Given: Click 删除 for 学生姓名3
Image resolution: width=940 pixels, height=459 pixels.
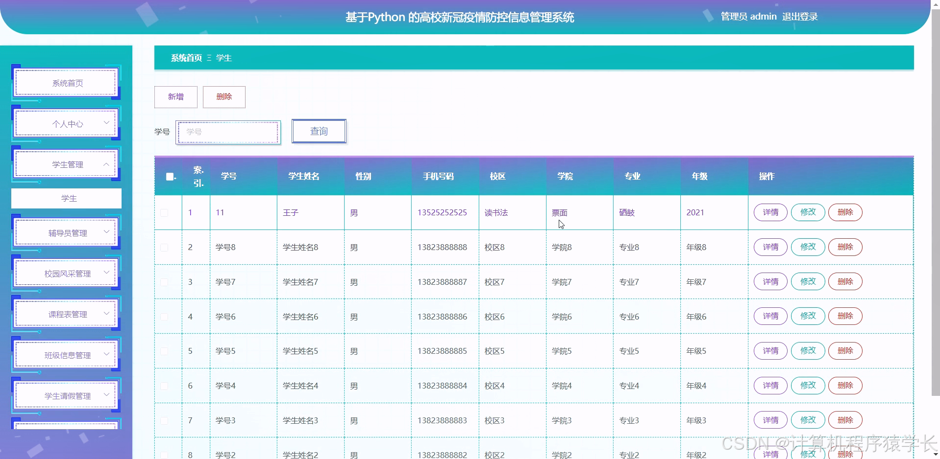Looking at the screenshot, I should (x=845, y=420).
